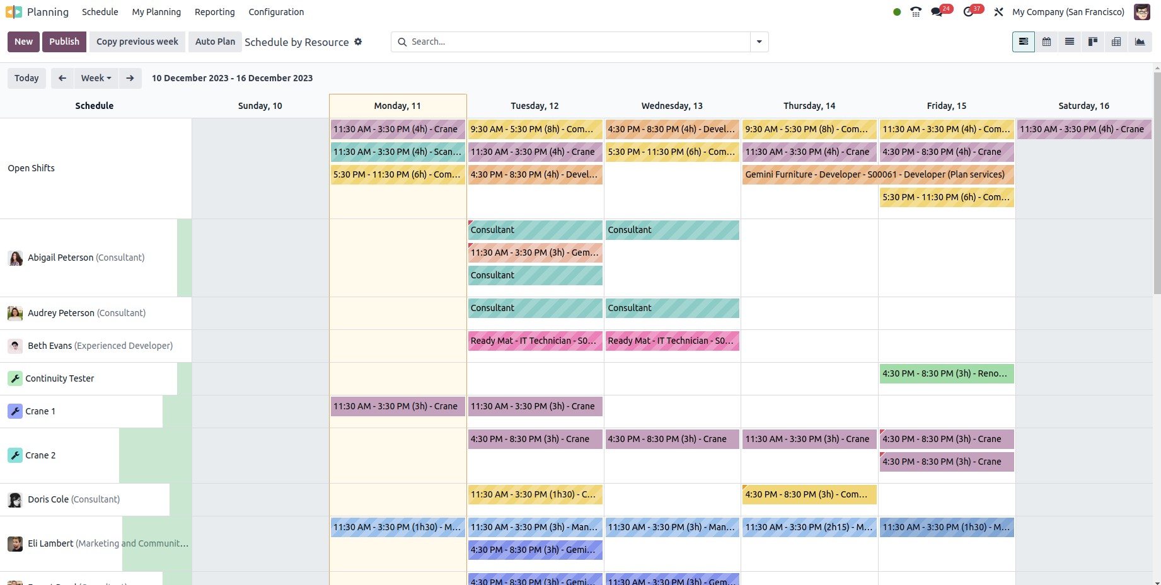Open the gear settings next to Schedule by Resource

pyautogui.click(x=358, y=42)
